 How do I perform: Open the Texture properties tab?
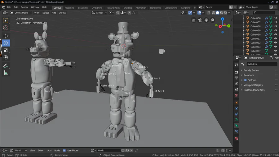pos(237,138)
